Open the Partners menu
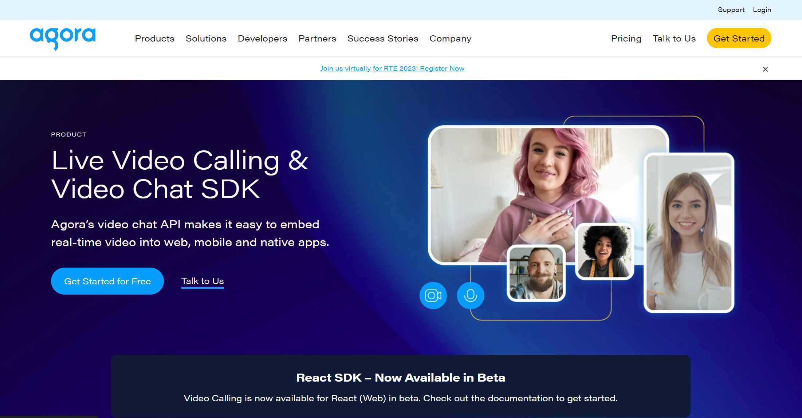Image resolution: width=802 pixels, height=418 pixels. point(317,39)
